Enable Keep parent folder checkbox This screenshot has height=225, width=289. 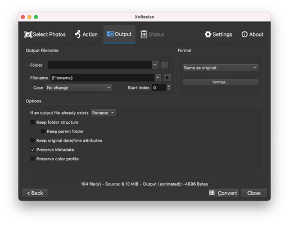[43, 131]
